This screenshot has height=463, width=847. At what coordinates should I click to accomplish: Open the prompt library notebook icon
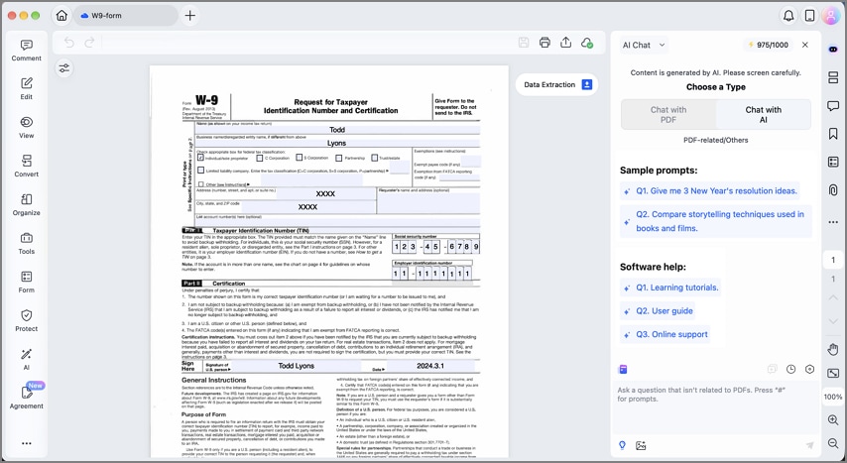click(x=623, y=370)
